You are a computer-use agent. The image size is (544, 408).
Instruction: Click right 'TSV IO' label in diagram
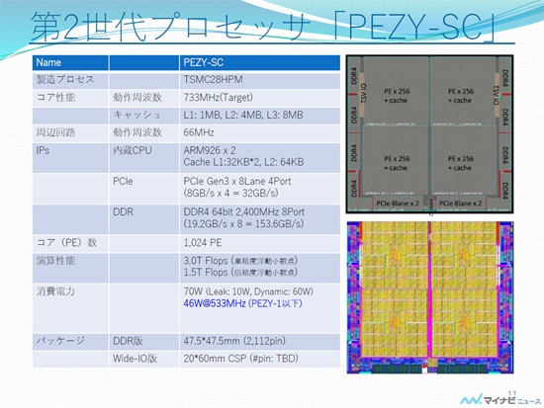(x=496, y=95)
